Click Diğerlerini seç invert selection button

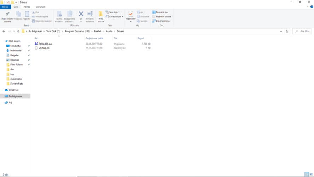click(161, 21)
